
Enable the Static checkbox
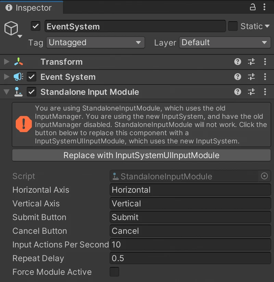coord(233,26)
